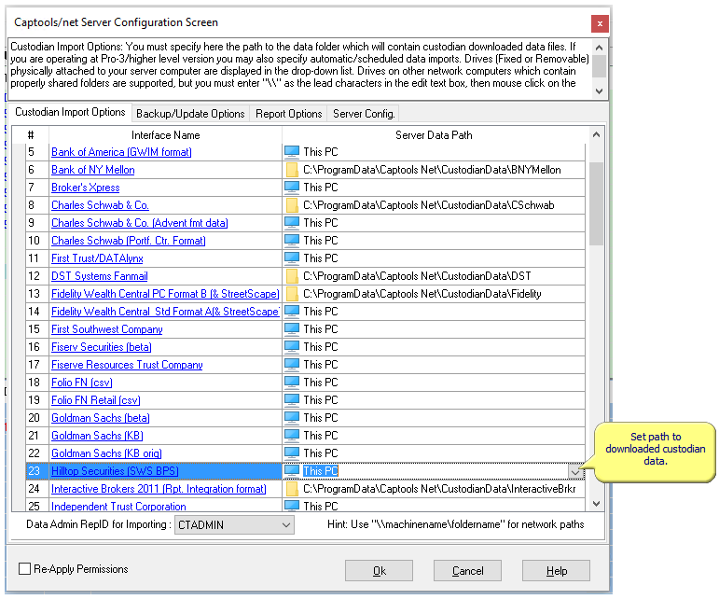Image resolution: width=719 pixels, height=599 pixels.
Task: Open the Fiserv Securities (beta) link
Action: tap(102, 347)
